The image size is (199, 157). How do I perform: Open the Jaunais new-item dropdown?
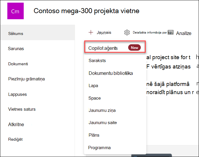(104, 32)
